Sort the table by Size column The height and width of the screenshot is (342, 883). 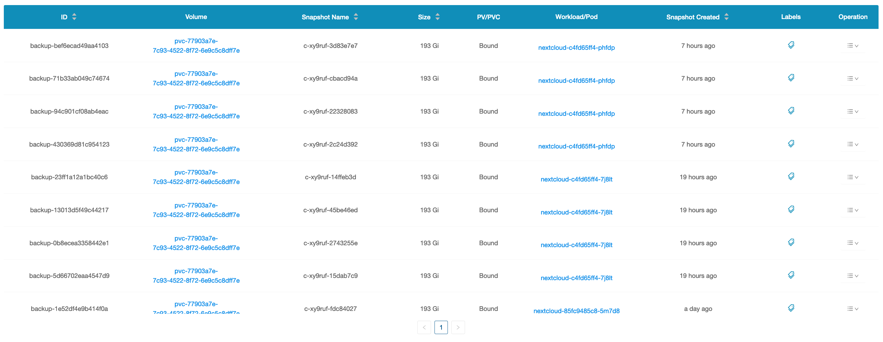coord(438,16)
